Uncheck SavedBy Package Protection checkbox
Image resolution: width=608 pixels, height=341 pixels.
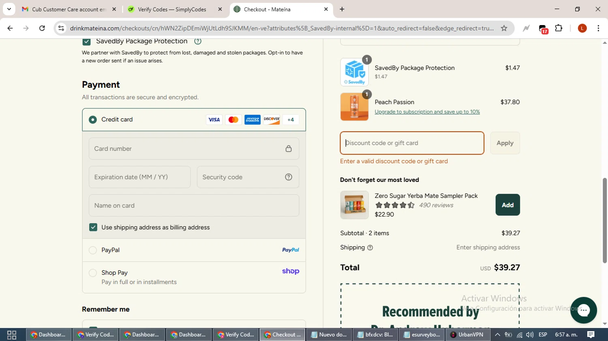click(86, 41)
